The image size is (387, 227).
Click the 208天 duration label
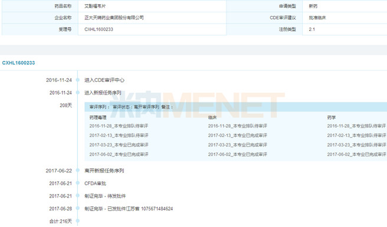click(x=65, y=105)
